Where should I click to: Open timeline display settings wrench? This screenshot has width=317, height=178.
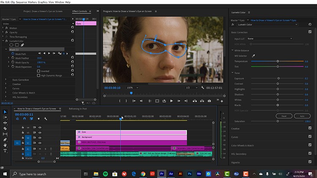46,119
